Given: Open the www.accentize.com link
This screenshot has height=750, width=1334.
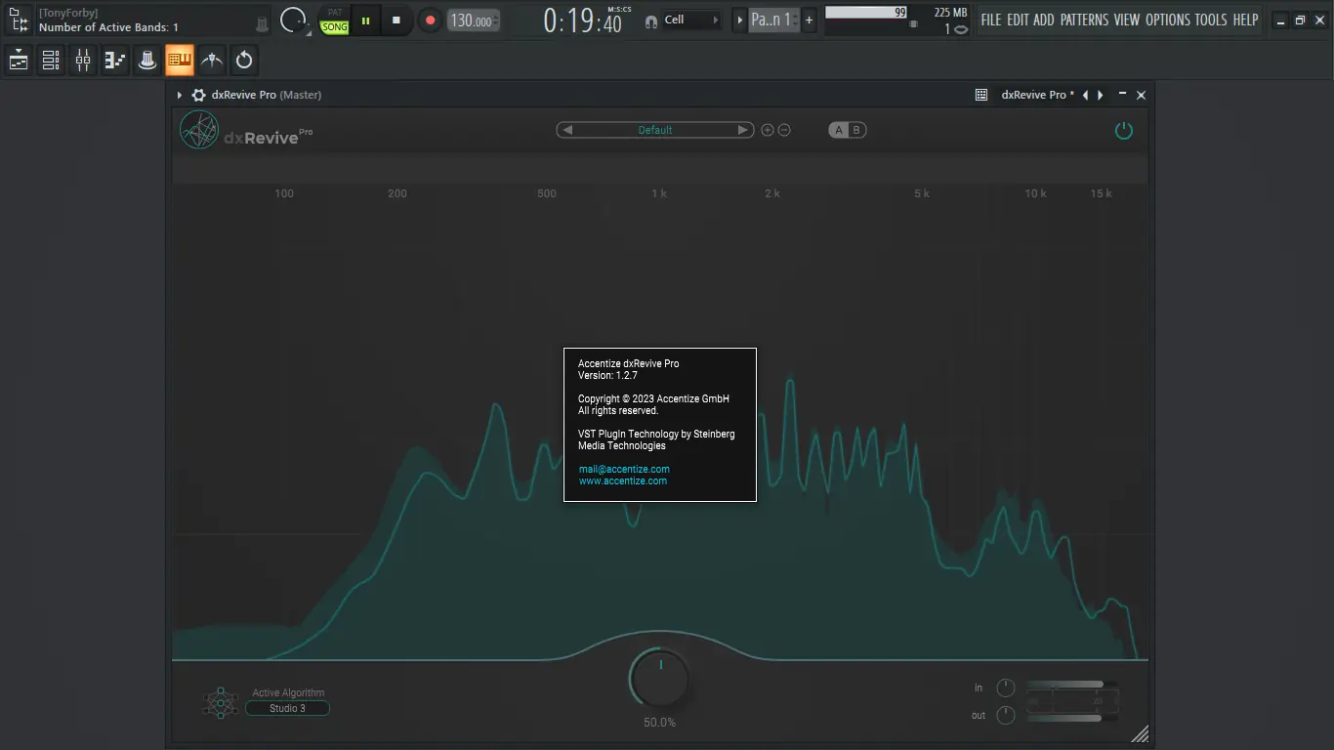Looking at the screenshot, I should pos(623,480).
